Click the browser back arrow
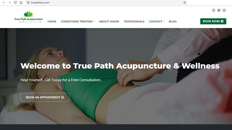The image size is (232, 130). pos(4,3)
